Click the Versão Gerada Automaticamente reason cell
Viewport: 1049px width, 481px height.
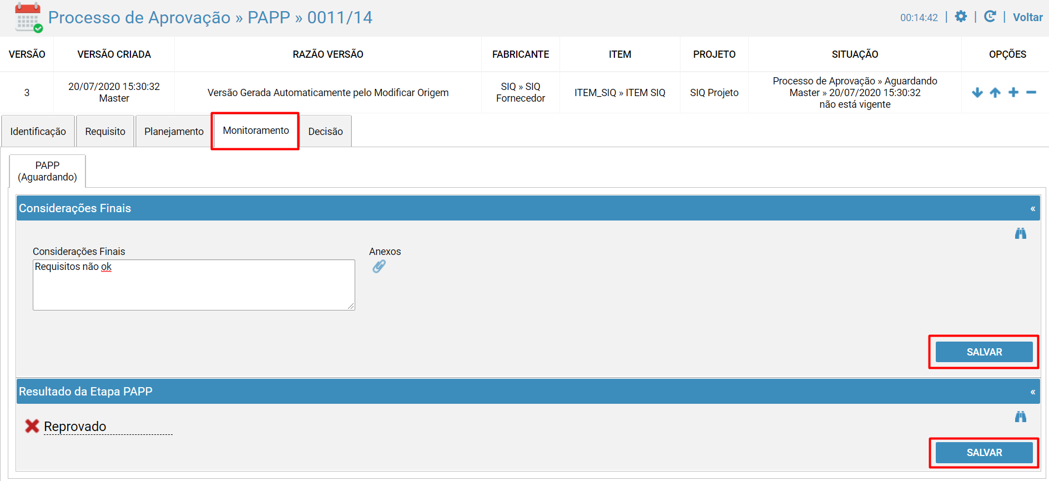(x=328, y=93)
